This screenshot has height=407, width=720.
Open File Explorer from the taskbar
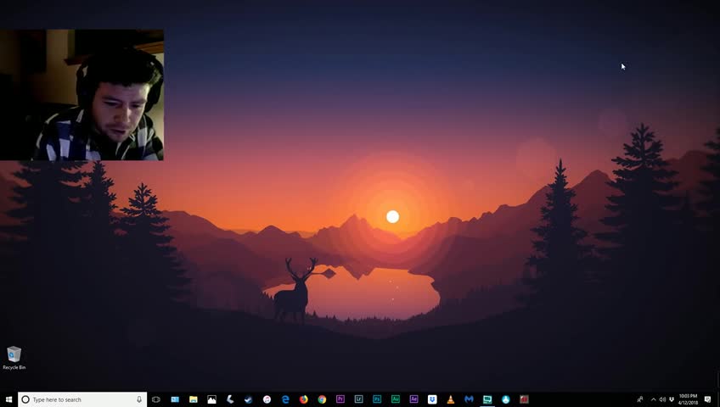click(x=194, y=399)
